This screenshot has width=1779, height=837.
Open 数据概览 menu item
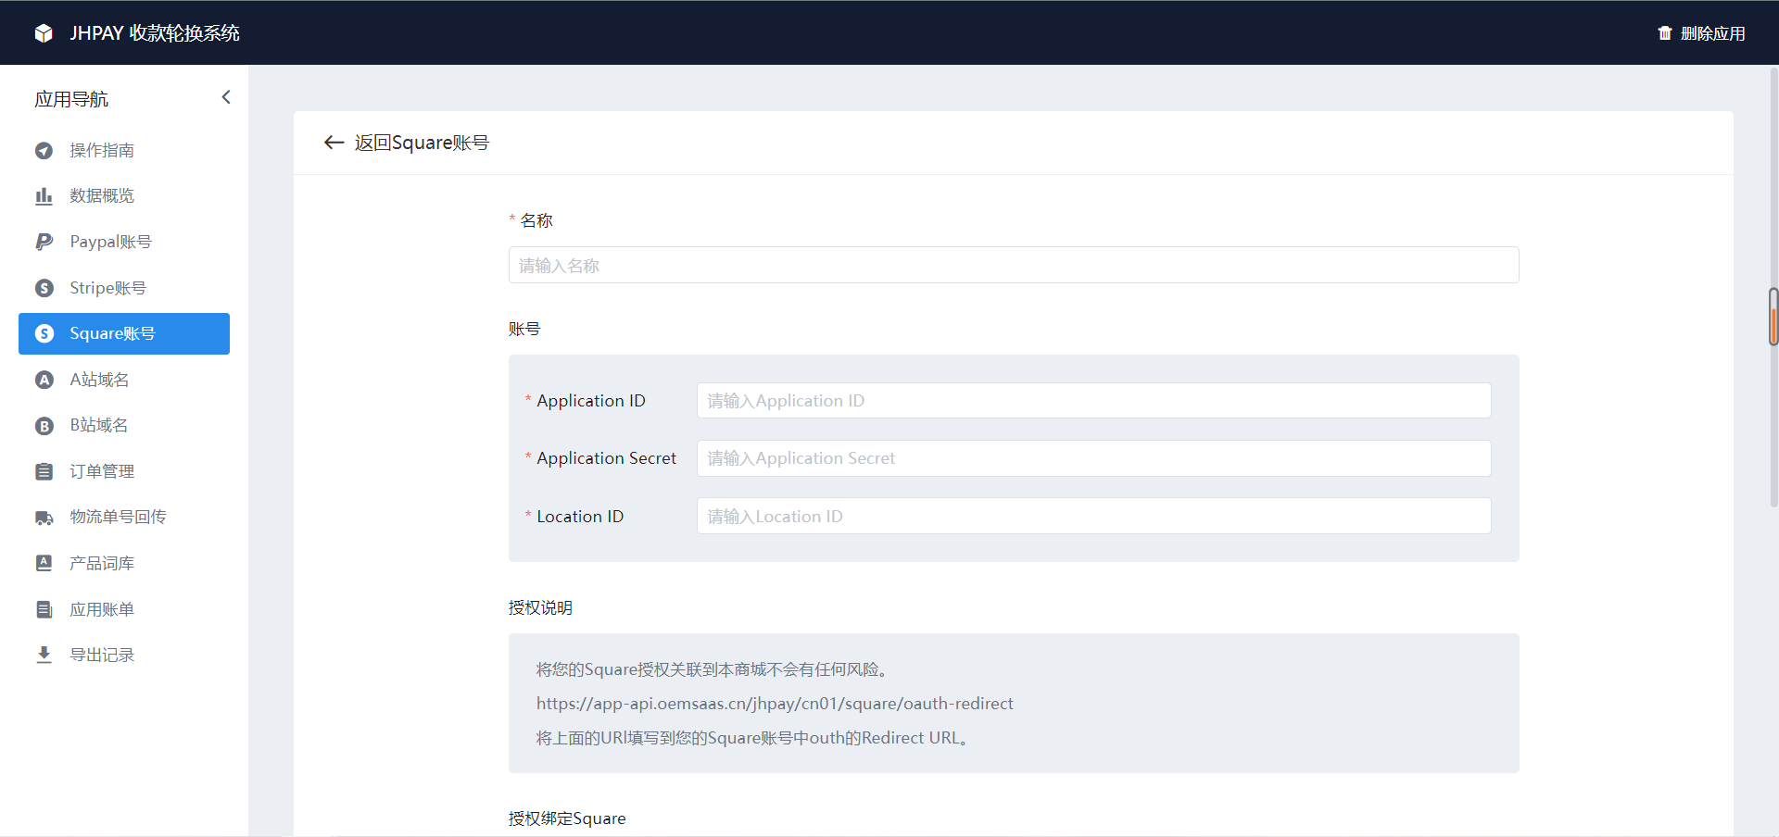point(124,196)
